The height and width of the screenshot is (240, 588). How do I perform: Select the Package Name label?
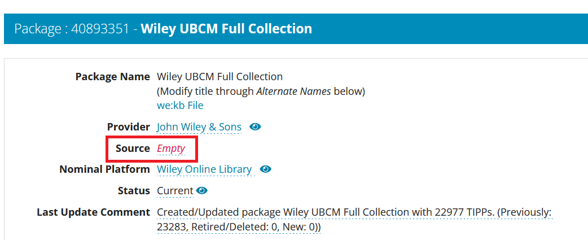point(112,76)
